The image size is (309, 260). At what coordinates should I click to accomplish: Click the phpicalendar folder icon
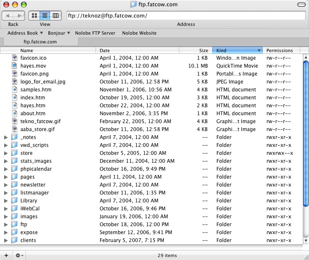(14, 169)
